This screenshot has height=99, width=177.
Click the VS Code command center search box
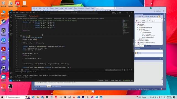[x=74, y=13]
